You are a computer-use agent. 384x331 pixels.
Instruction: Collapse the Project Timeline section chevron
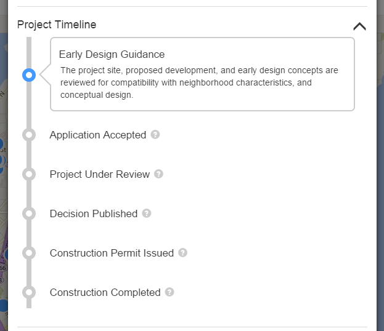(x=359, y=26)
